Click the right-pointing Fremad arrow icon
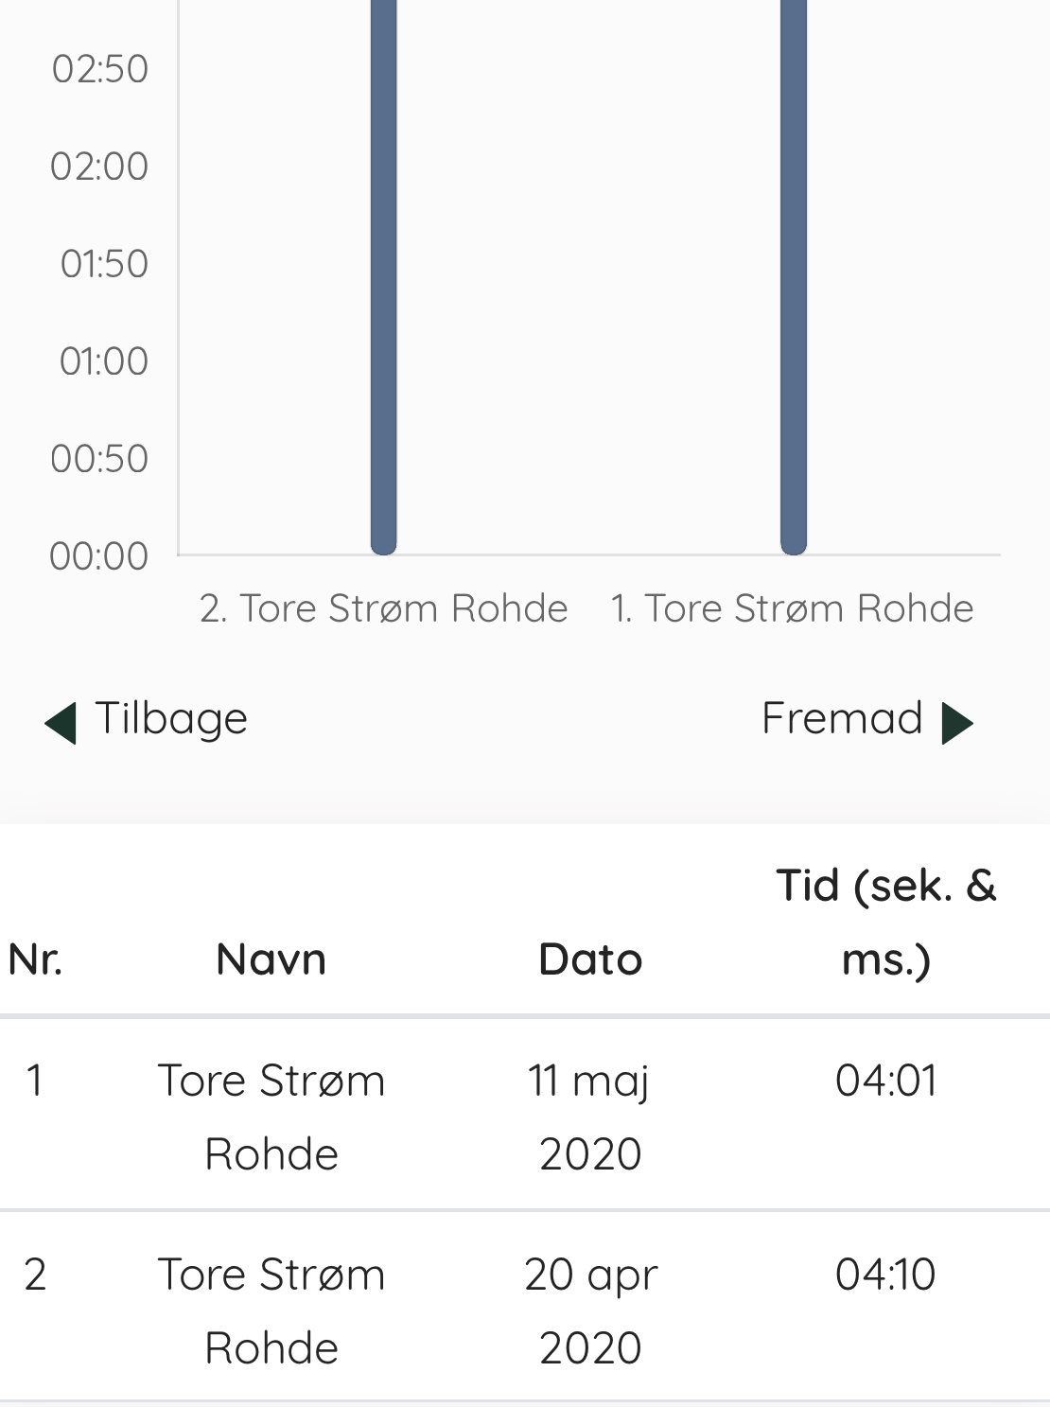This screenshot has height=1407, width=1050. pos(957,723)
